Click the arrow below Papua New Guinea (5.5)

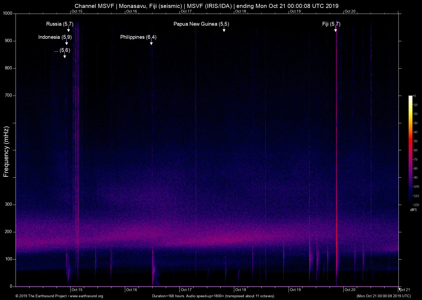point(224,30)
